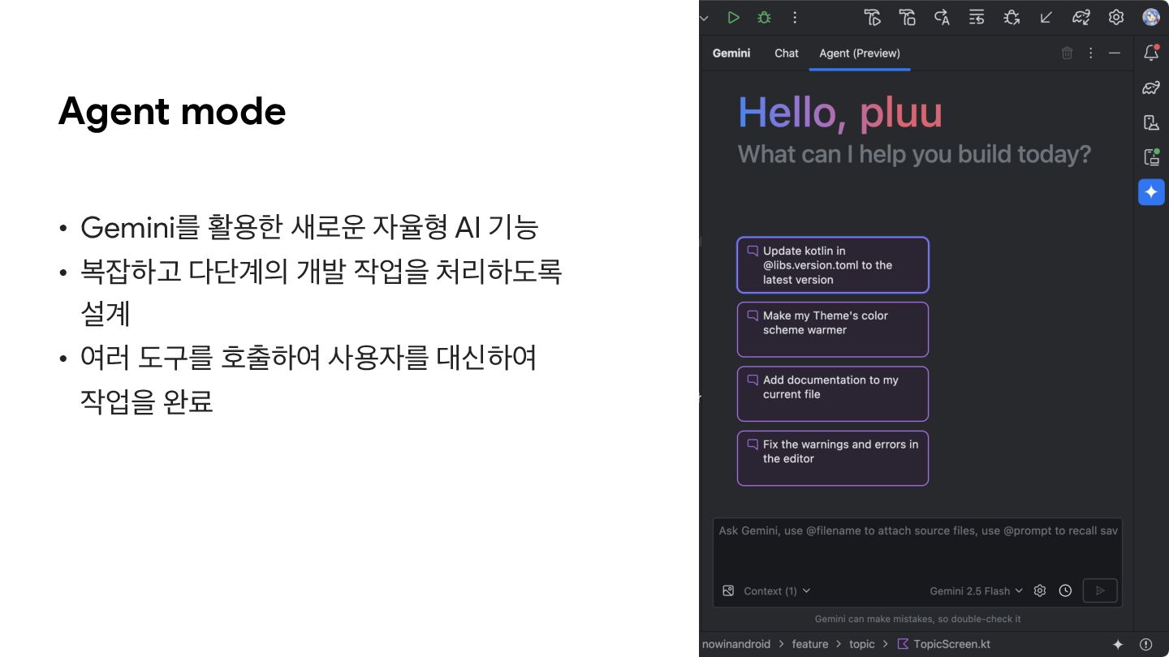This screenshot has width=1169, height=657.
Task: Sync project with Gradle files elephant icon
Action: tap(1081, 17)
